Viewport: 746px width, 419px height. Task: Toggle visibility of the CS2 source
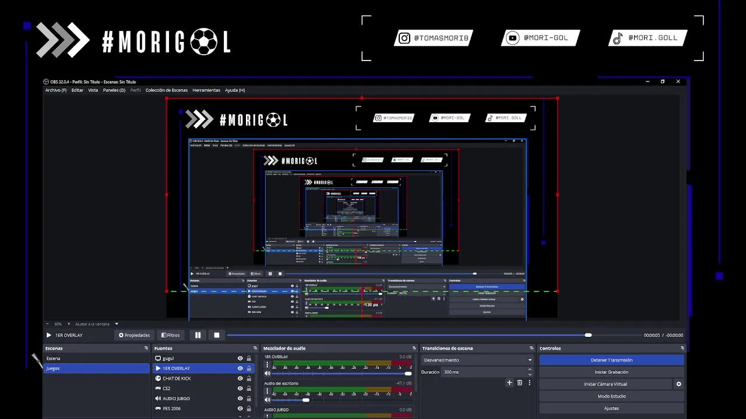[x=240, y=388]
